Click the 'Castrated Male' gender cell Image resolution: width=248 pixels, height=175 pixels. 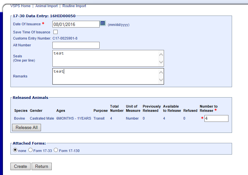coord(42,118)
